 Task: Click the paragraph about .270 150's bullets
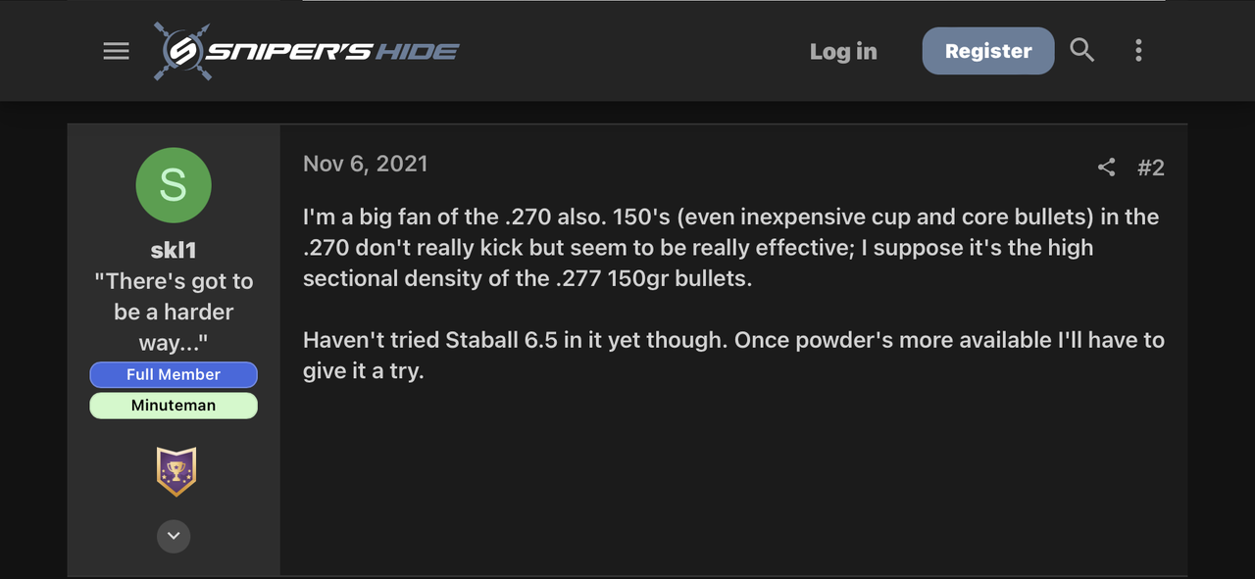(730, 247)
